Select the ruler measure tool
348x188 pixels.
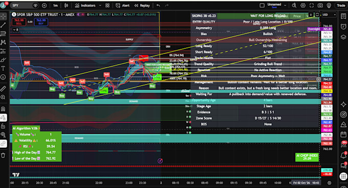click(3, 89)
